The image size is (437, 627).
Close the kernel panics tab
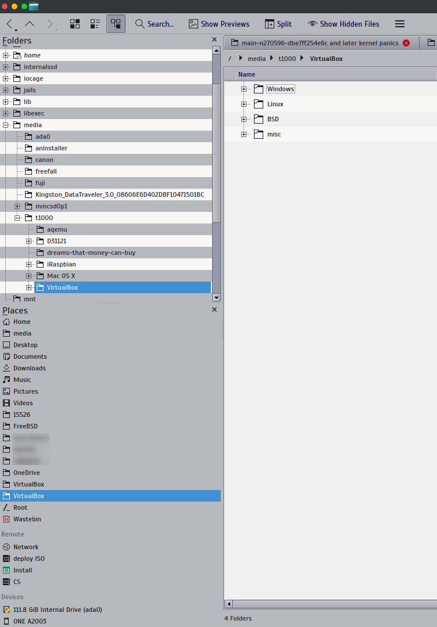[406, 43]
